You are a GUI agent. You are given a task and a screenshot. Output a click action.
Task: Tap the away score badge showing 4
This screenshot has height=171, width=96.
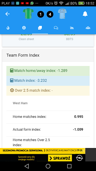tap(50, 14)
